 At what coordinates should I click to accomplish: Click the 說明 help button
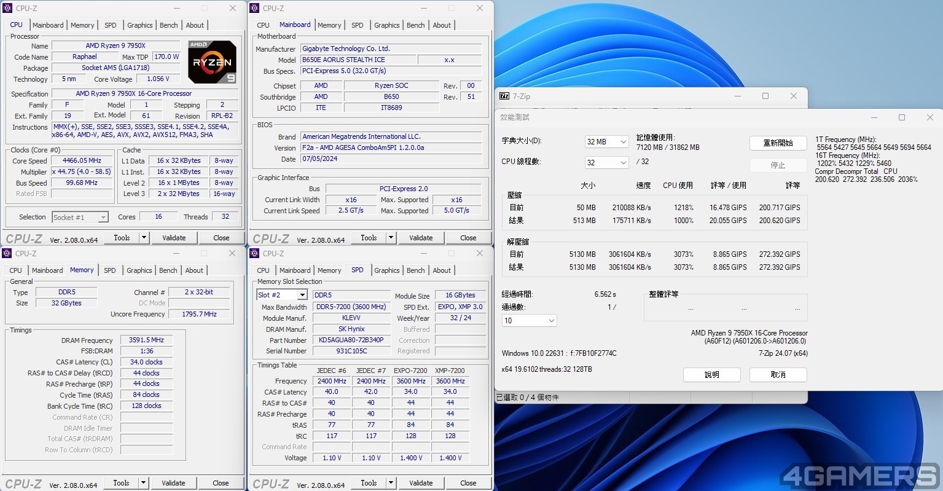pos(712,374)
